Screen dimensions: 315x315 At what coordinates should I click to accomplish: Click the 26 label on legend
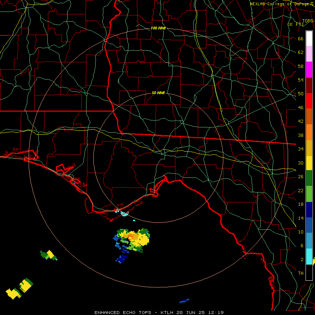pyautogui.click(x=301, y=176)
